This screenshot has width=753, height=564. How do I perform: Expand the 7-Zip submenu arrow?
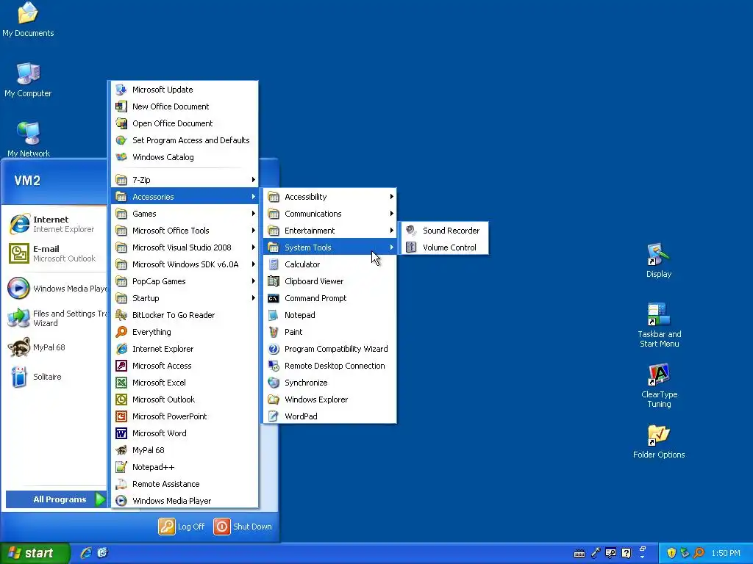(x=253, y=180)
